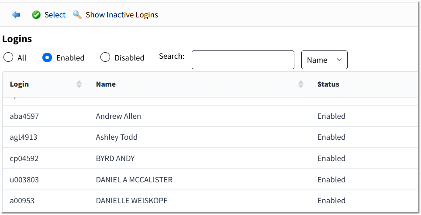Click the magnifying glass icon in toolbar
This screenshot has width=421, height=215.
point(77,15)
